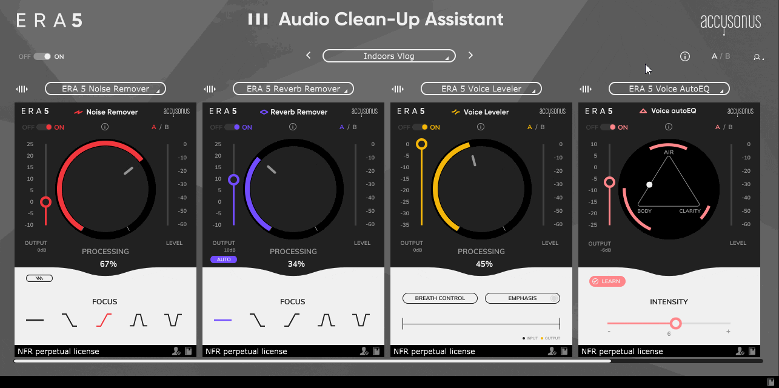Open the manual book icon in the Voice AutoEQ footer
779x388 pixels.
(x=752, y=351)
